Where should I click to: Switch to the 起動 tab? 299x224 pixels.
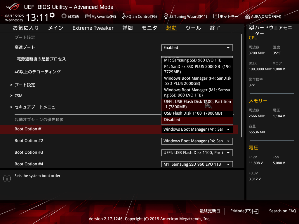pyautogui.click(x=171, y=28)
